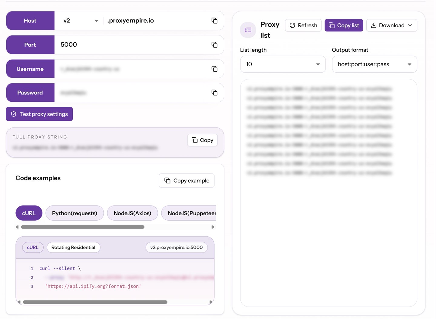Image resolution: width=436 pixels, height=319 pixels.
Task: Click the blurred proxy list text area
Action: (x=329, y=193)
